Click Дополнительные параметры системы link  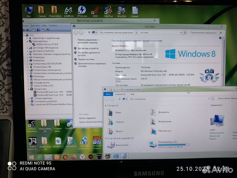tap(92, 65)
